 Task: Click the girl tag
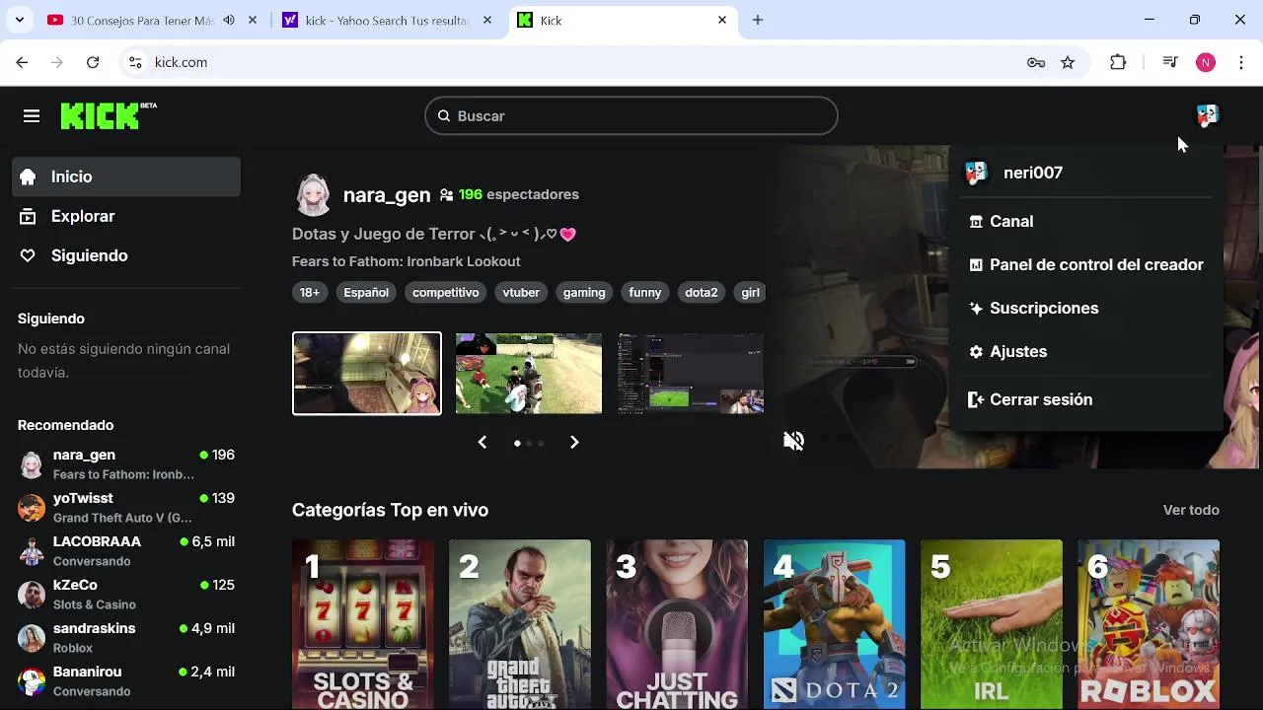750,293
